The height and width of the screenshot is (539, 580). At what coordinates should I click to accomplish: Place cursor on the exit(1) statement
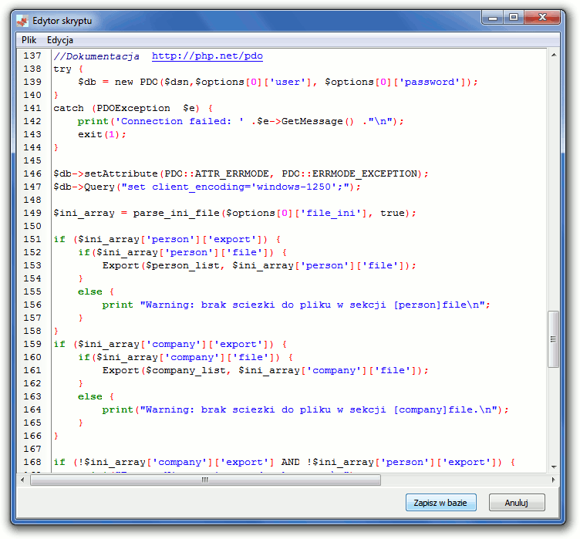point(101,134)
